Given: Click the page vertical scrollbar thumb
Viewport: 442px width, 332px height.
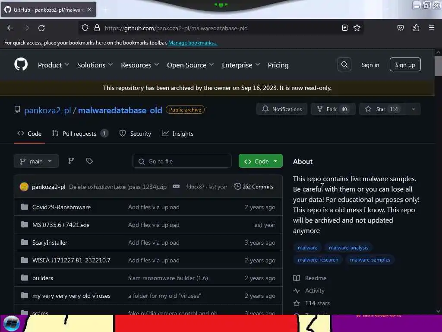Looking at the screenshot, I should (x=438, y=66).
